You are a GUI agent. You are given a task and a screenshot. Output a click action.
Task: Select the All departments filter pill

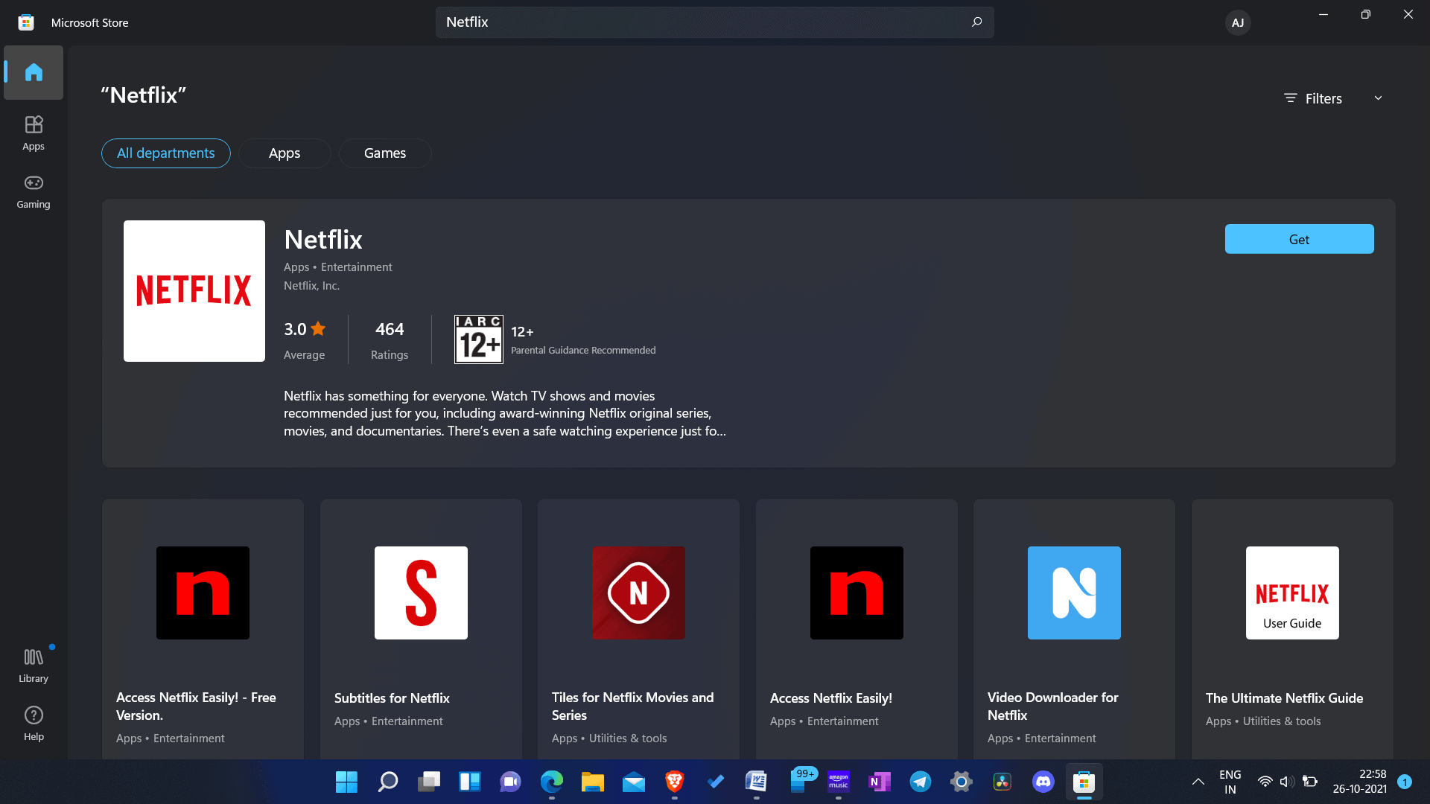point(165,153)
